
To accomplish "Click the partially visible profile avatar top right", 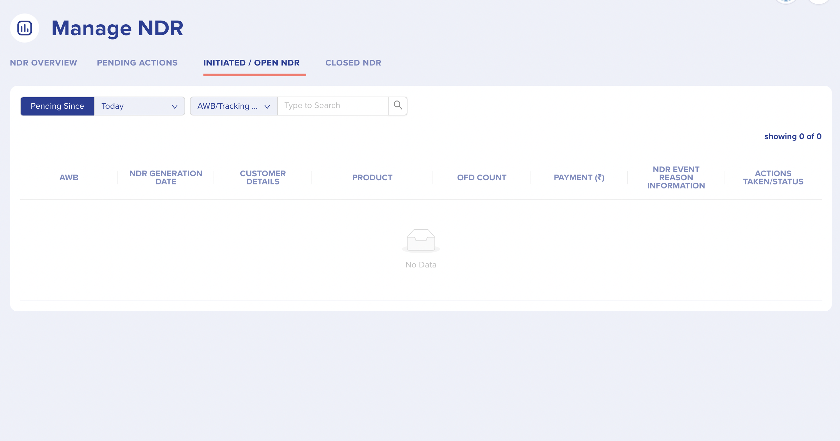I will tap(786, 2).
